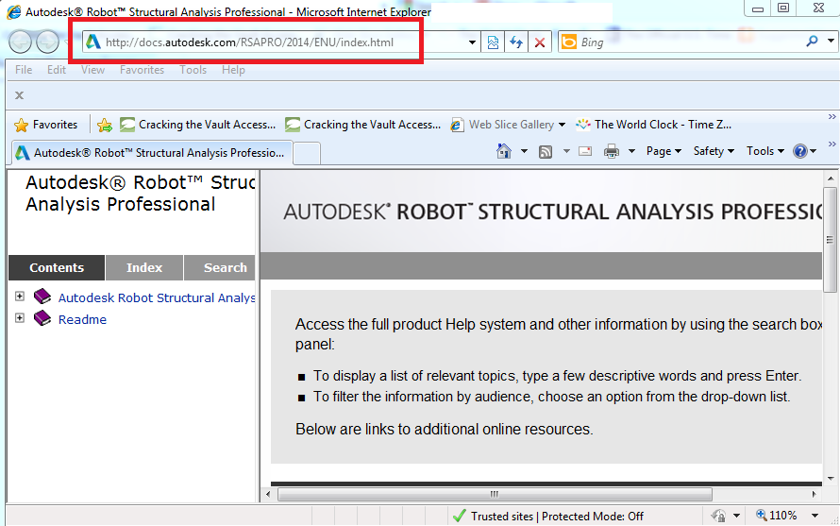Click the blue Help question mark icon
This screenshot has height=526, width=840.
tap(800, 151)
